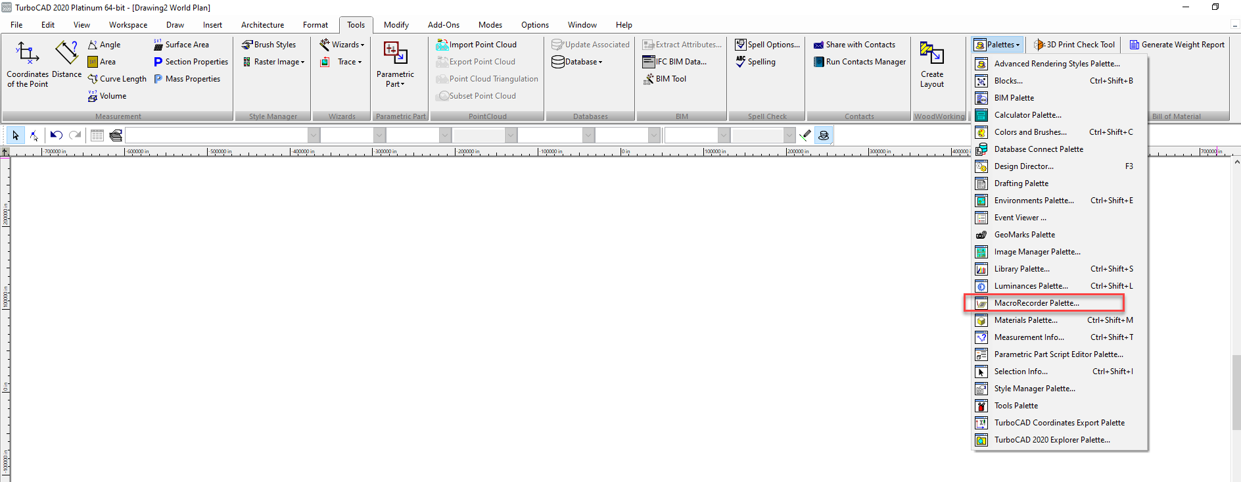
Task: Open the Surface Area tool
Action: coord(181,45)
